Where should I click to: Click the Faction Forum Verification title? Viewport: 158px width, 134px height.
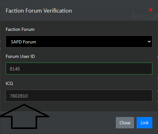(39, 11)
